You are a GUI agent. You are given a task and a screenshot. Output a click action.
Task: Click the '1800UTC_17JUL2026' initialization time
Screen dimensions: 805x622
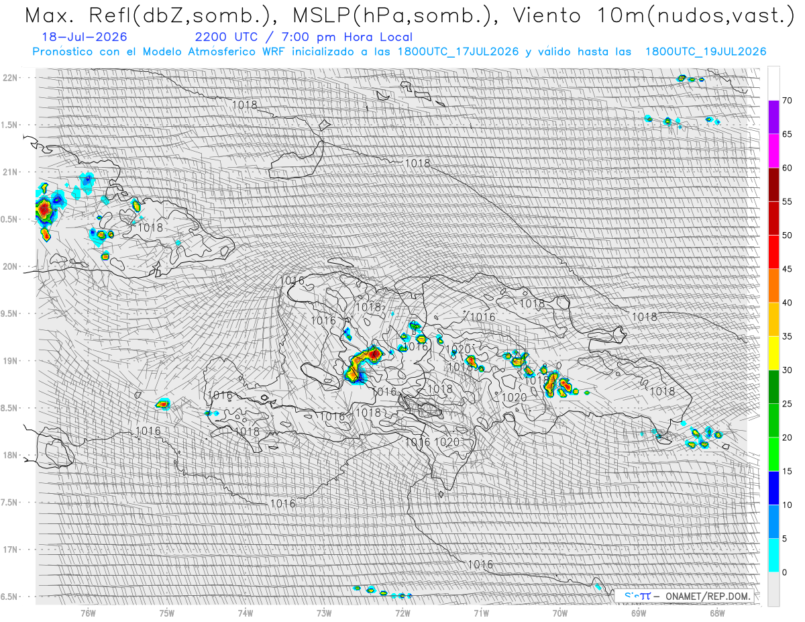pos(458,52)
